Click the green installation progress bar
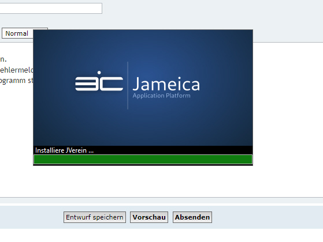This screenshot has height=242, width=323. point(143,160)
